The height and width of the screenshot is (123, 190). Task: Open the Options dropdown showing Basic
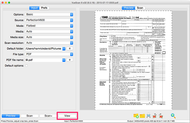(x=49, y=15)
